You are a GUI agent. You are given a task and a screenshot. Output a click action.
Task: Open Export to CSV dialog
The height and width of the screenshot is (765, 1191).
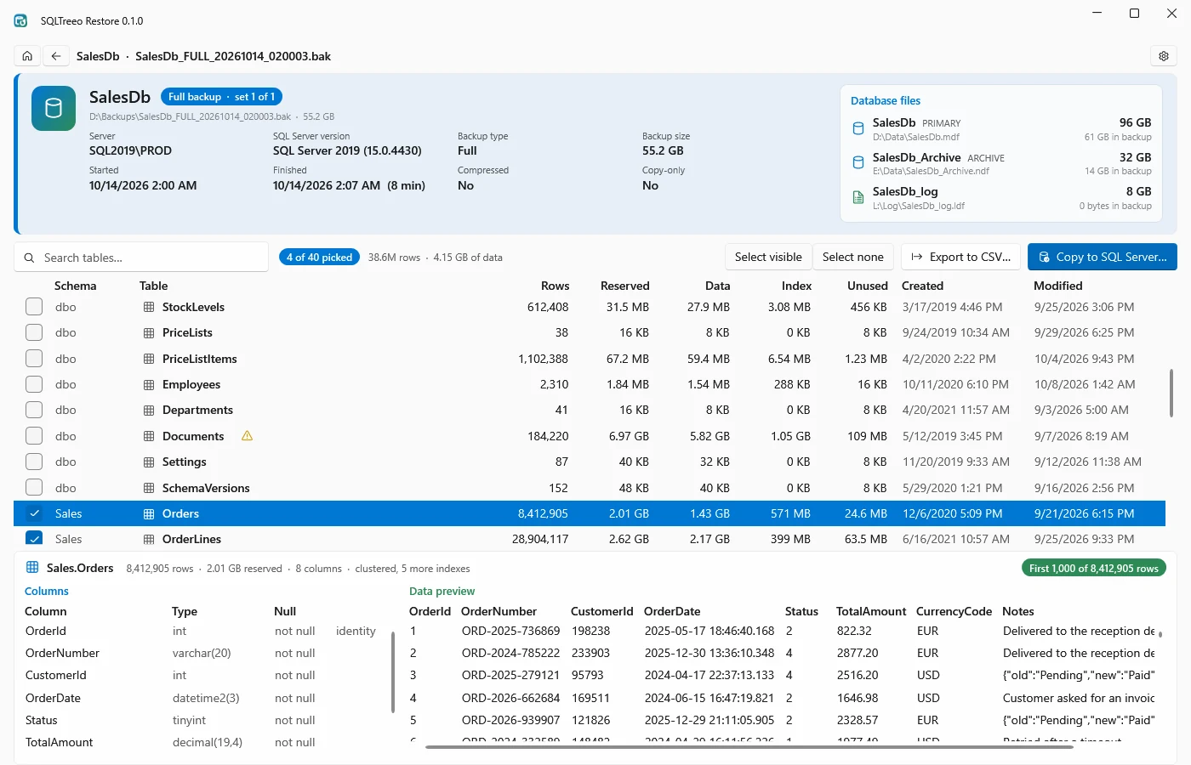coord(960,257)
